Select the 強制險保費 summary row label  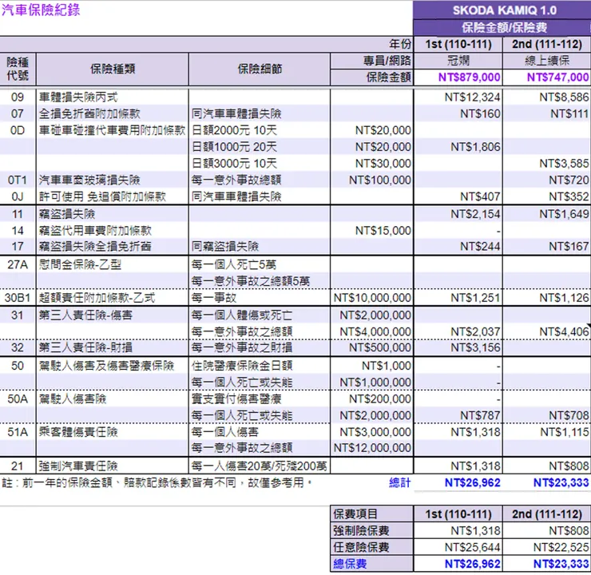[x=371, y=530]
